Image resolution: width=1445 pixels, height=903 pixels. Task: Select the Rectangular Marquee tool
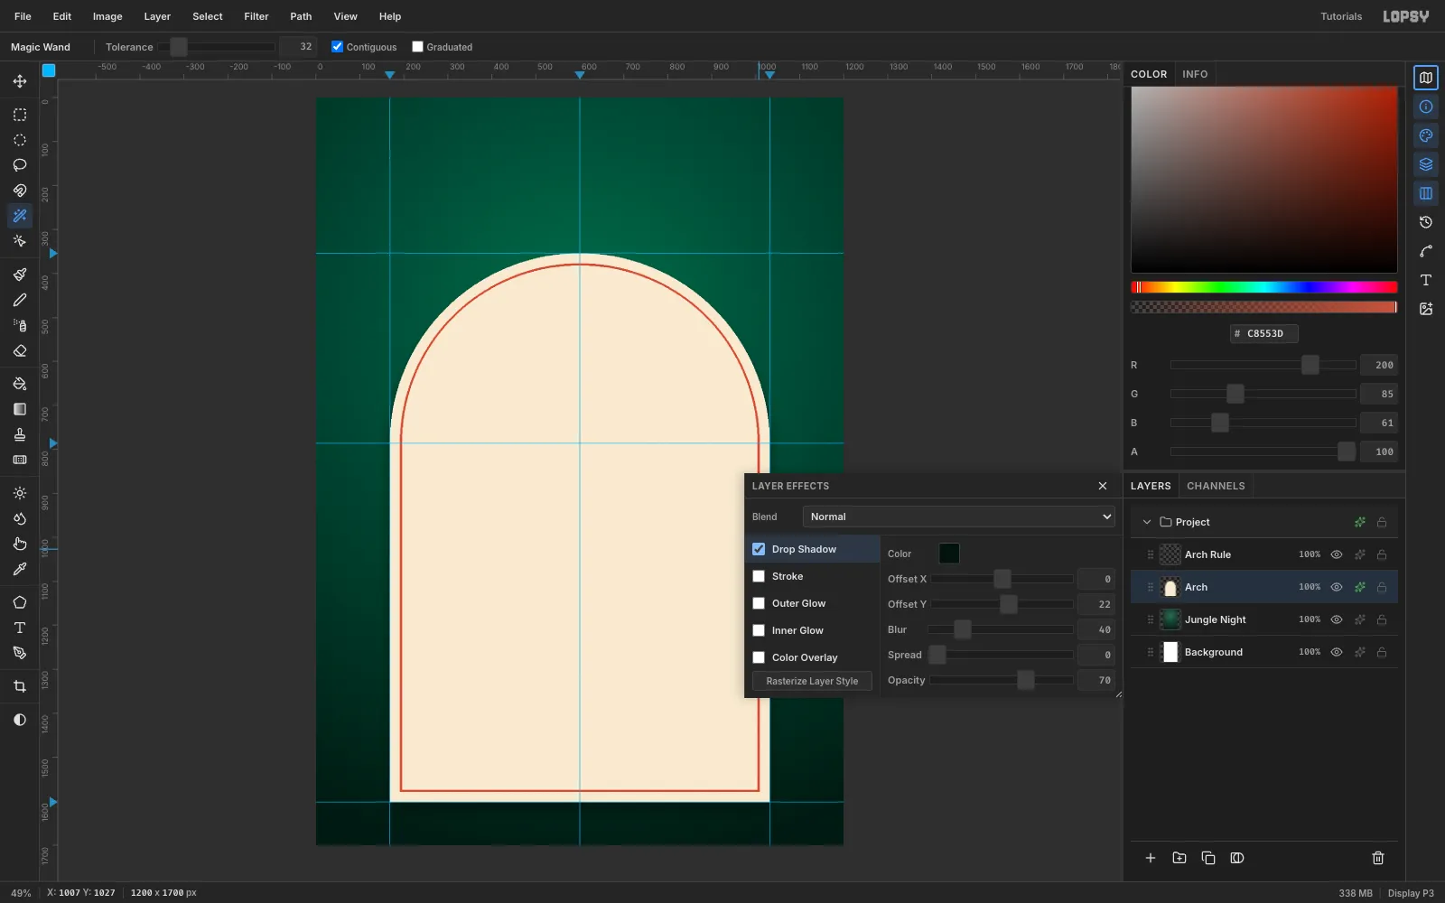tap(20, 115)
